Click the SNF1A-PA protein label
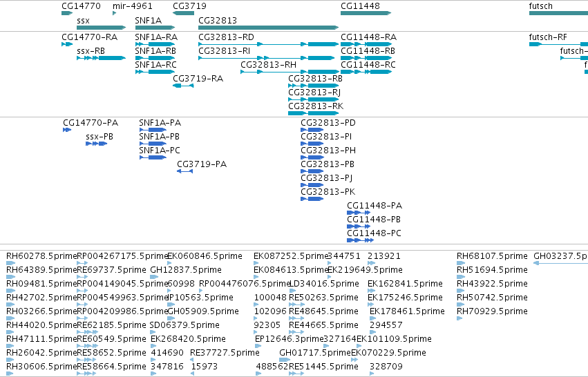 [x=160, y=123]
